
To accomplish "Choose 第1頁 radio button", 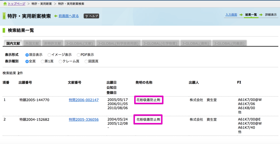I will (x=42, y=61).
